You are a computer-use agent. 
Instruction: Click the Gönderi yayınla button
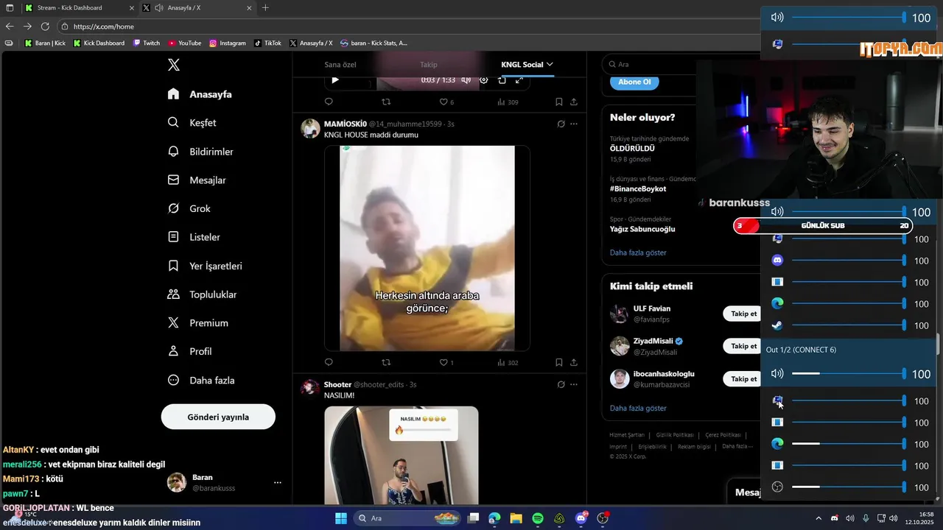pos(218,417)
